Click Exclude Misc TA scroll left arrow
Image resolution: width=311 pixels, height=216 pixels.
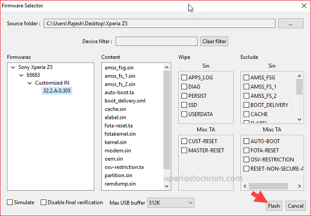(x=245, y=186)
